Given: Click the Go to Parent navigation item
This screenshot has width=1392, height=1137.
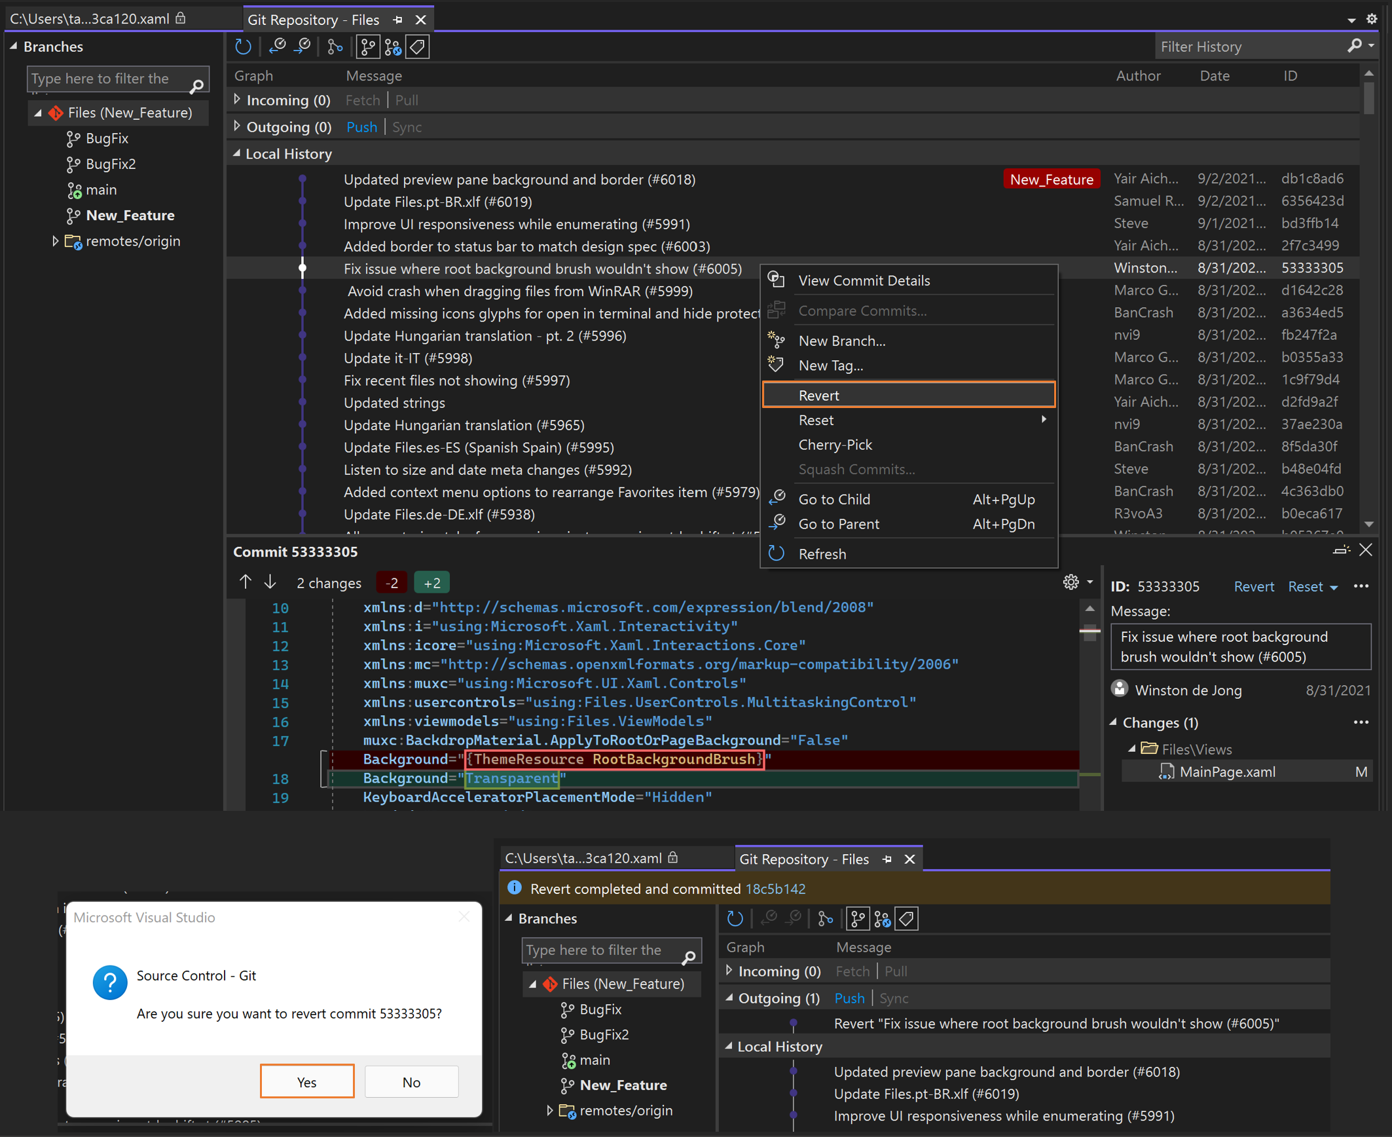Looking at the screenshot, I should pos(839,523).
